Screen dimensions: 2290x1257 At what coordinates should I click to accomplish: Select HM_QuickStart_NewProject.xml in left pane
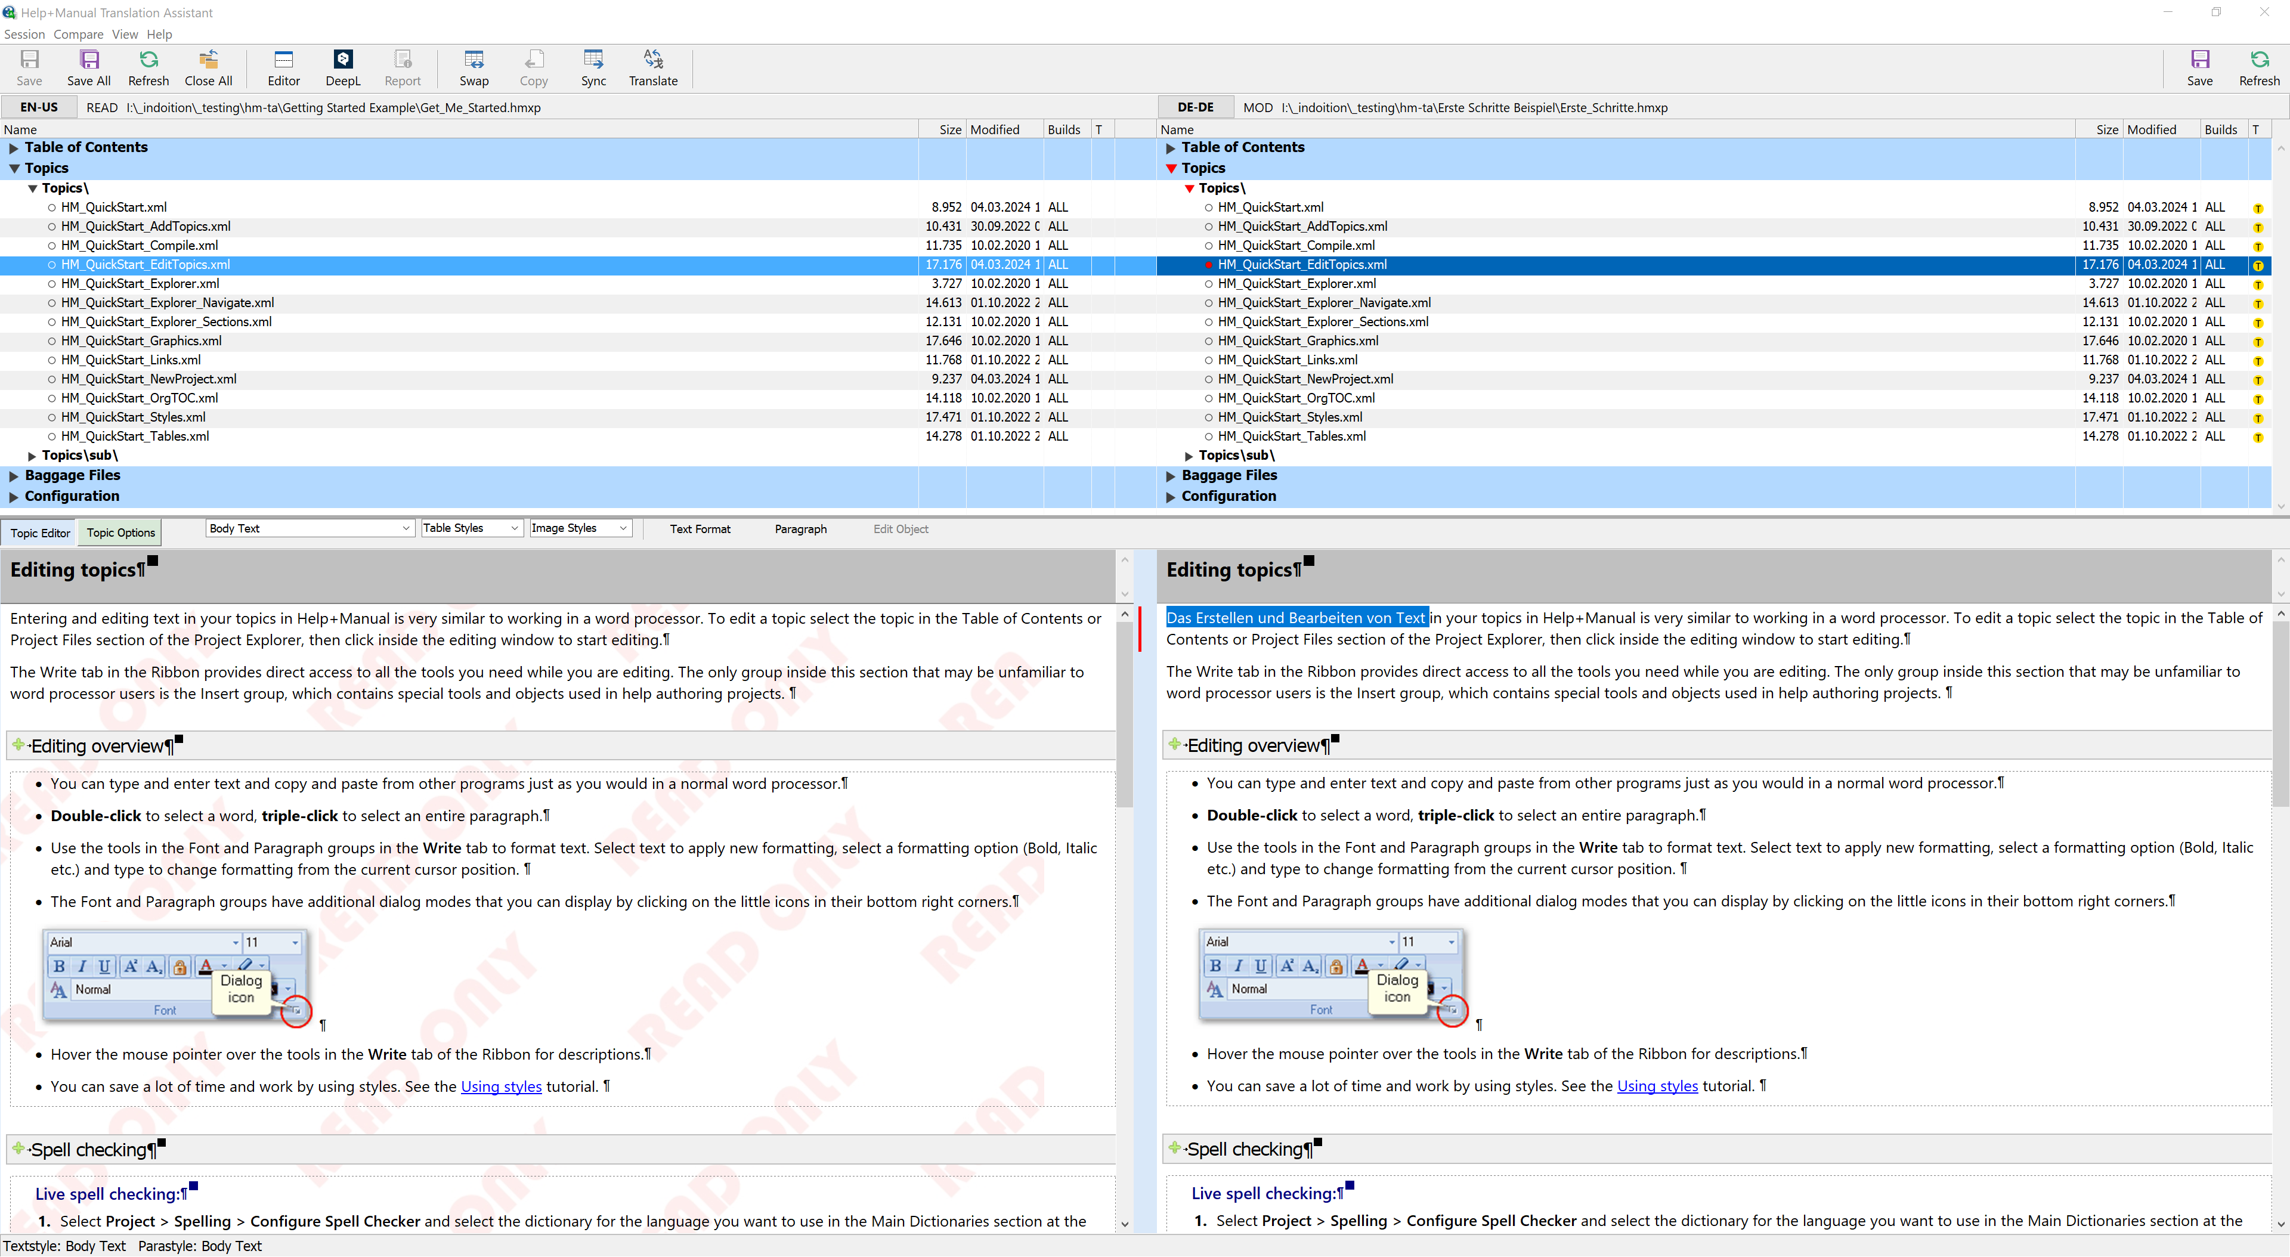[148, 380]
